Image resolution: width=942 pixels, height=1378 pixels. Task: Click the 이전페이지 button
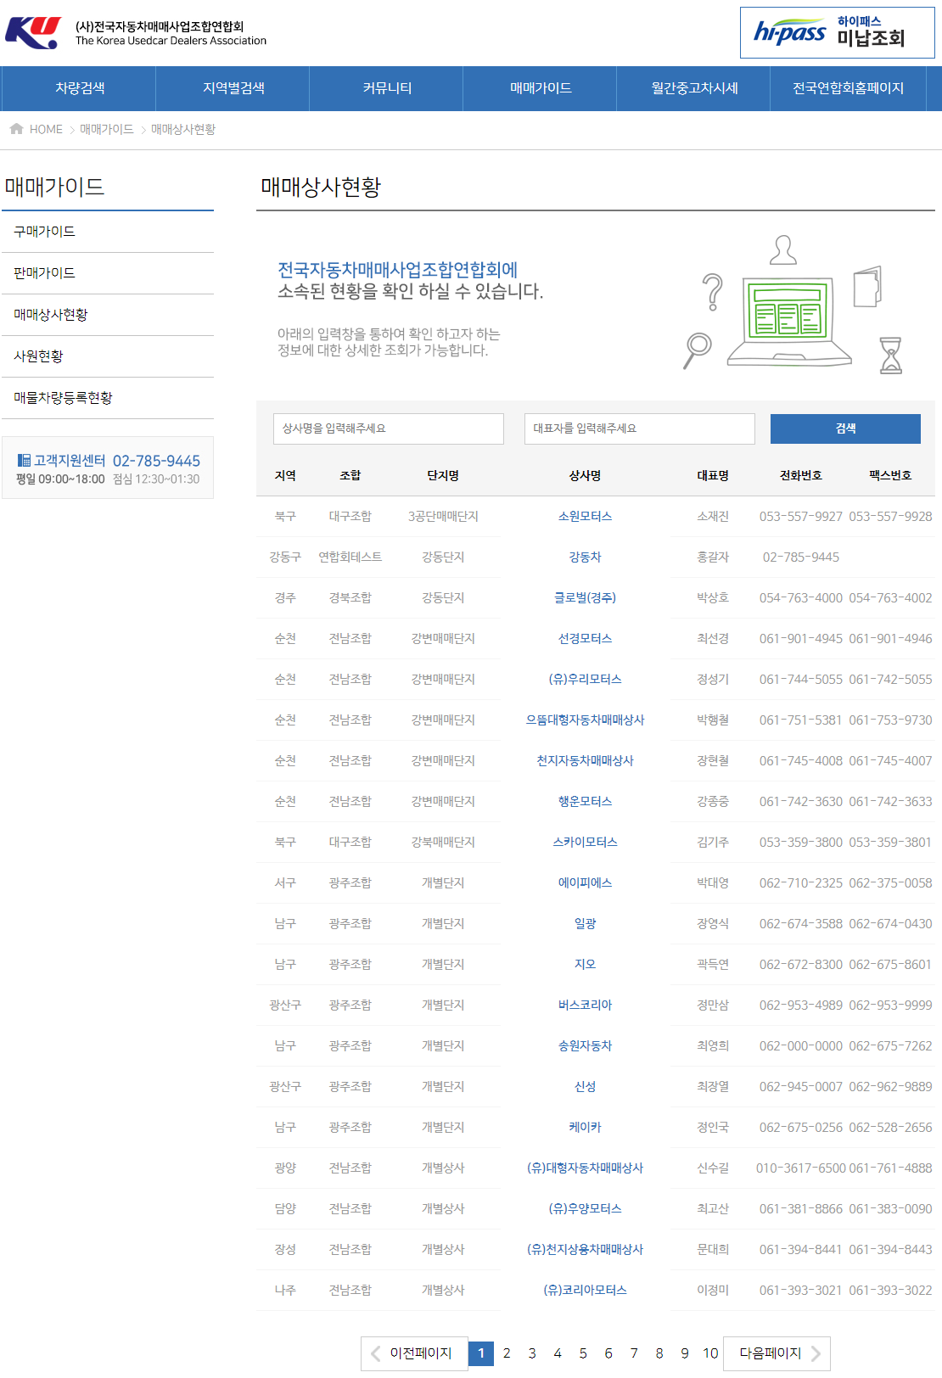tap(414, 1353)
